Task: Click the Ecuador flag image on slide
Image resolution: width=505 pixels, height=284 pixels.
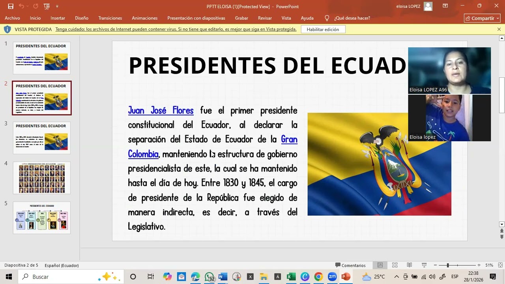Action: 379,164
